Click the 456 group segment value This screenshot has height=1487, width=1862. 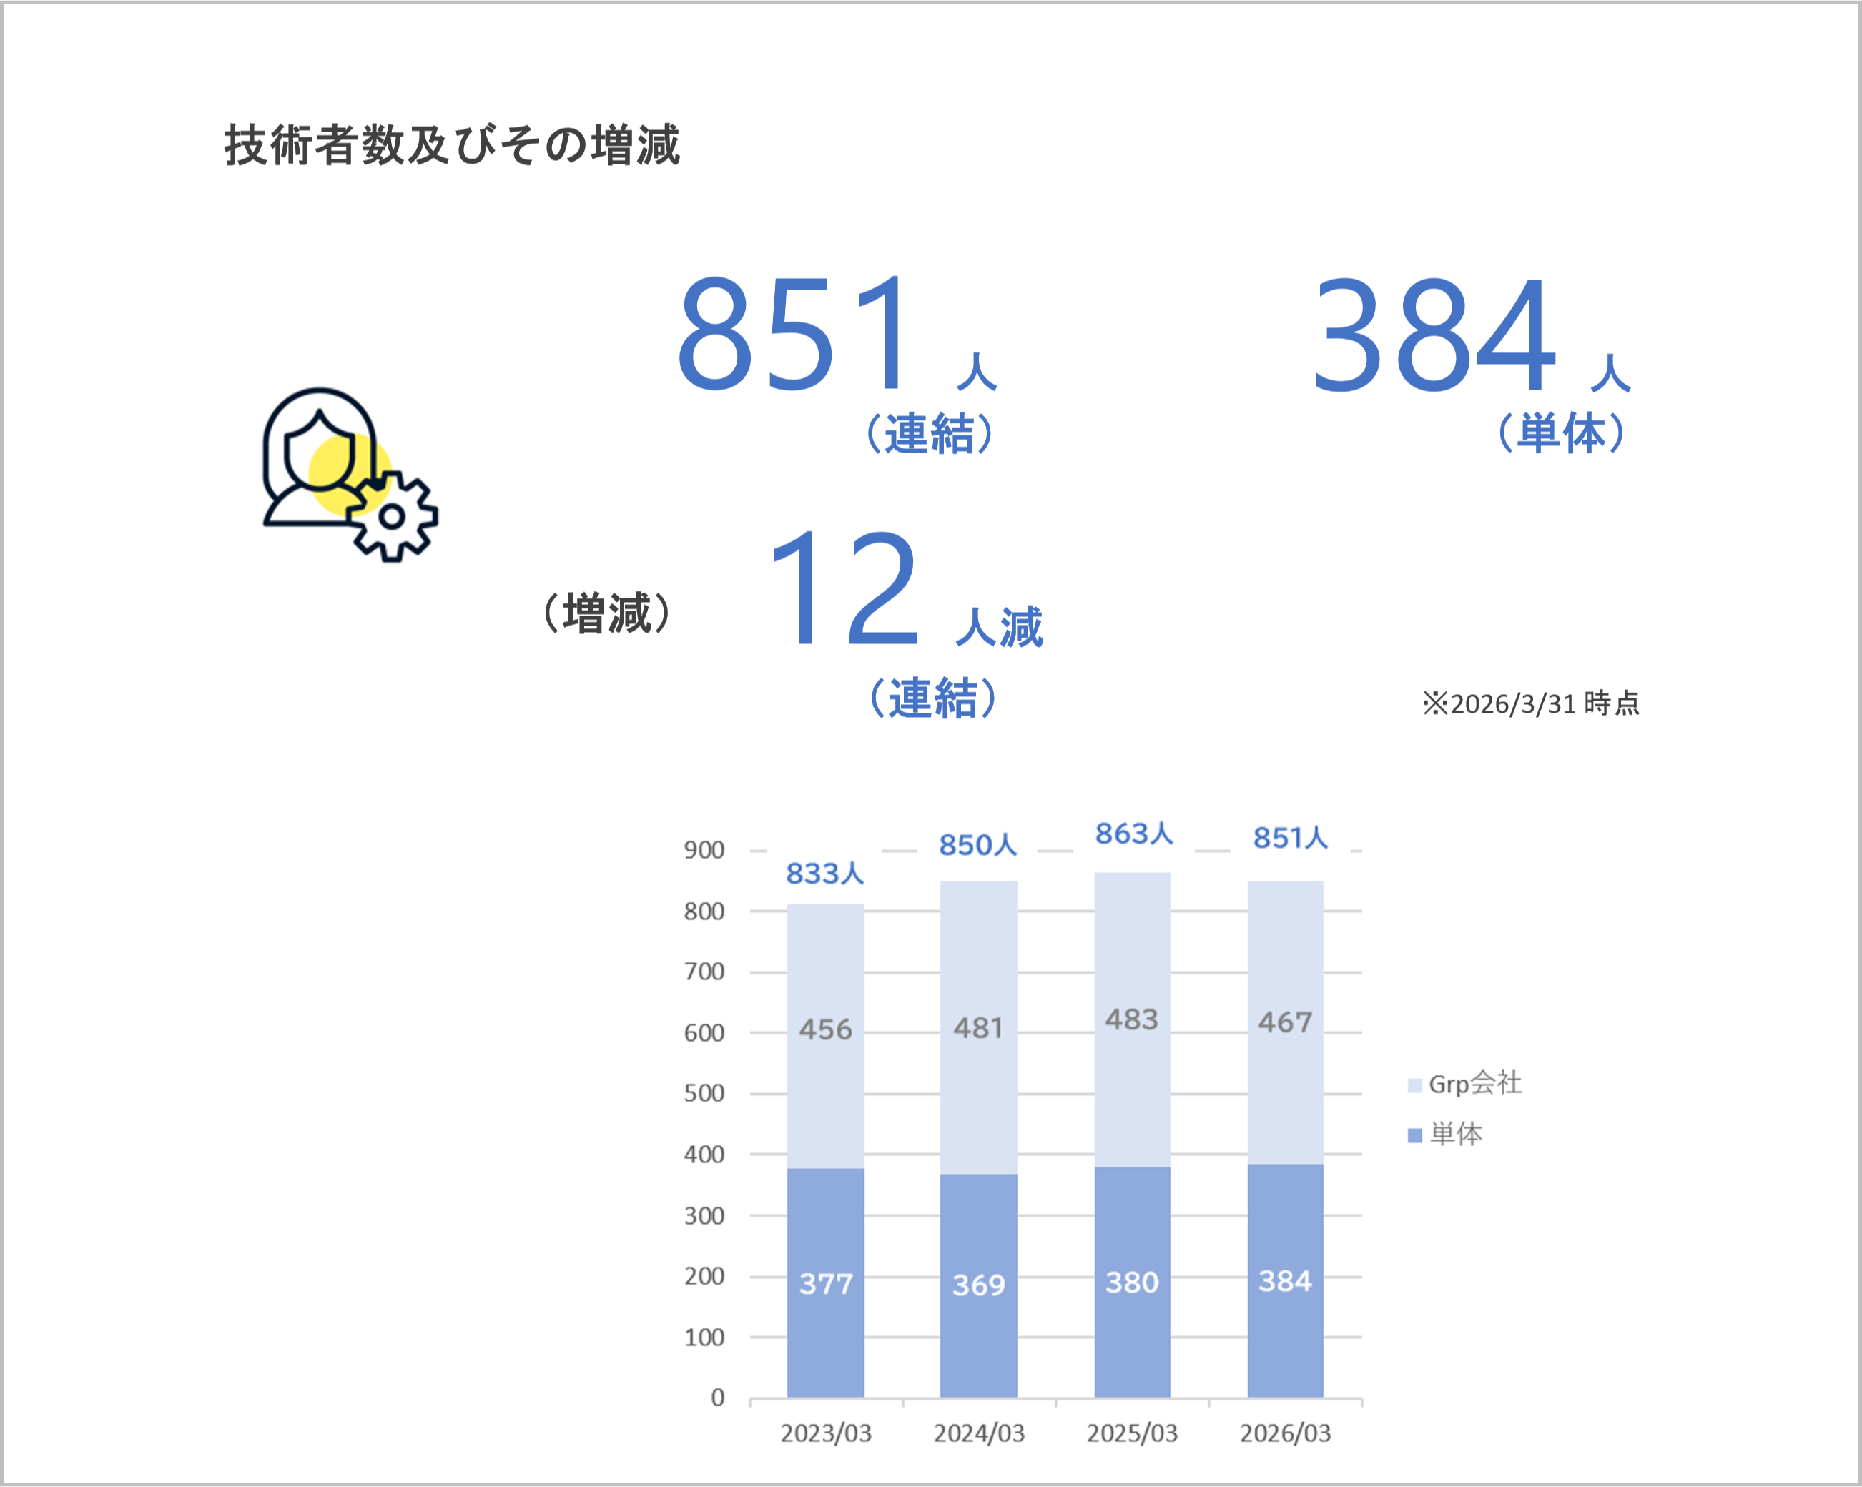pyautogui.click(x=826, y=1029)
